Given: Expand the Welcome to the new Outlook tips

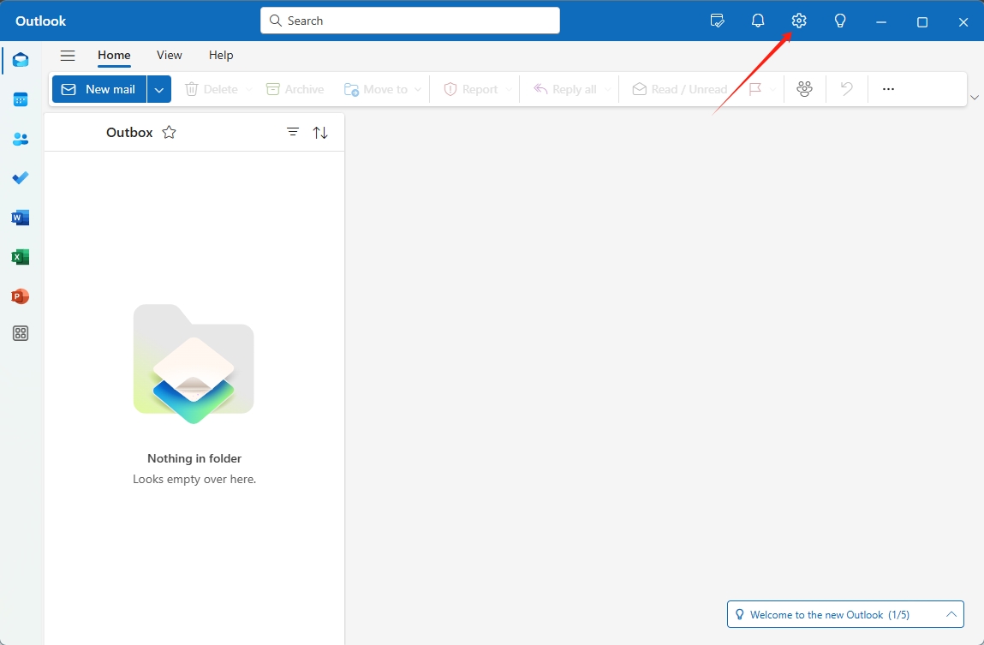Looking at the screenshot, I should (951, 614).
